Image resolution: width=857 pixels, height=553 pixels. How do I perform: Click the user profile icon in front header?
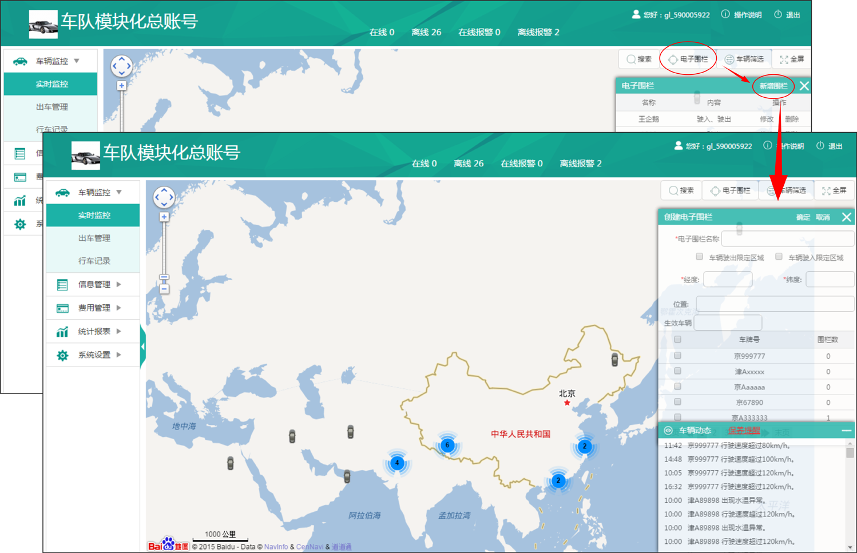[678, 146]
